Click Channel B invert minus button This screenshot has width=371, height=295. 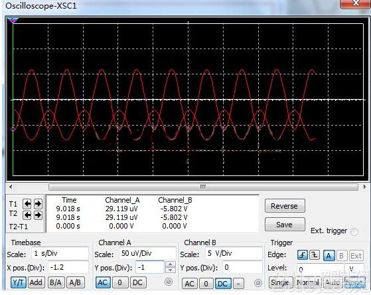[x=238, y=284]
